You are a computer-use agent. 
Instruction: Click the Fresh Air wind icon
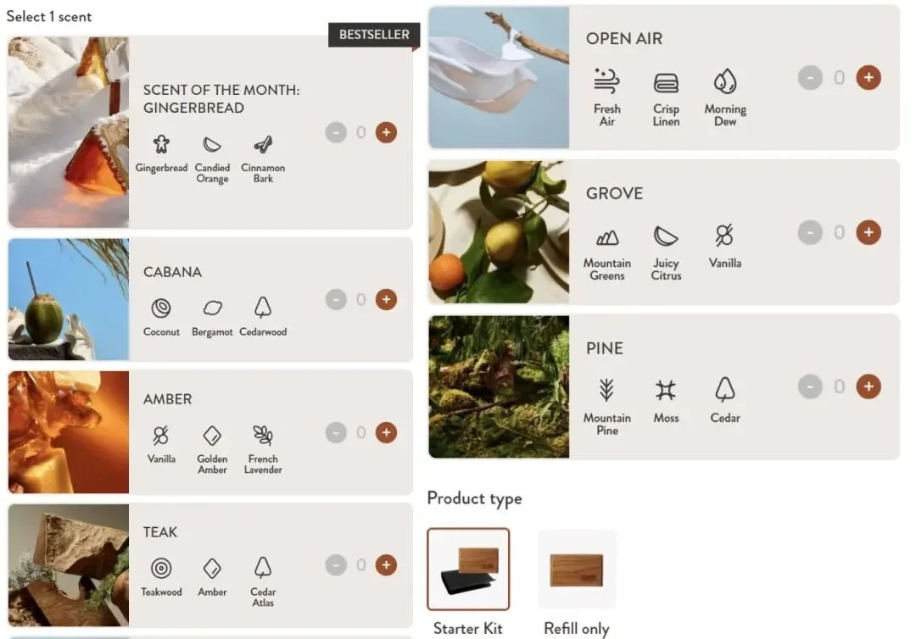tap(607, 81)
